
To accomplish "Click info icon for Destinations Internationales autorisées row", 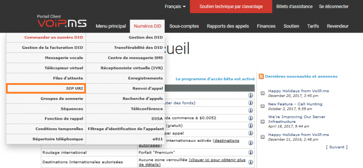I will click(x=250, y=162).
